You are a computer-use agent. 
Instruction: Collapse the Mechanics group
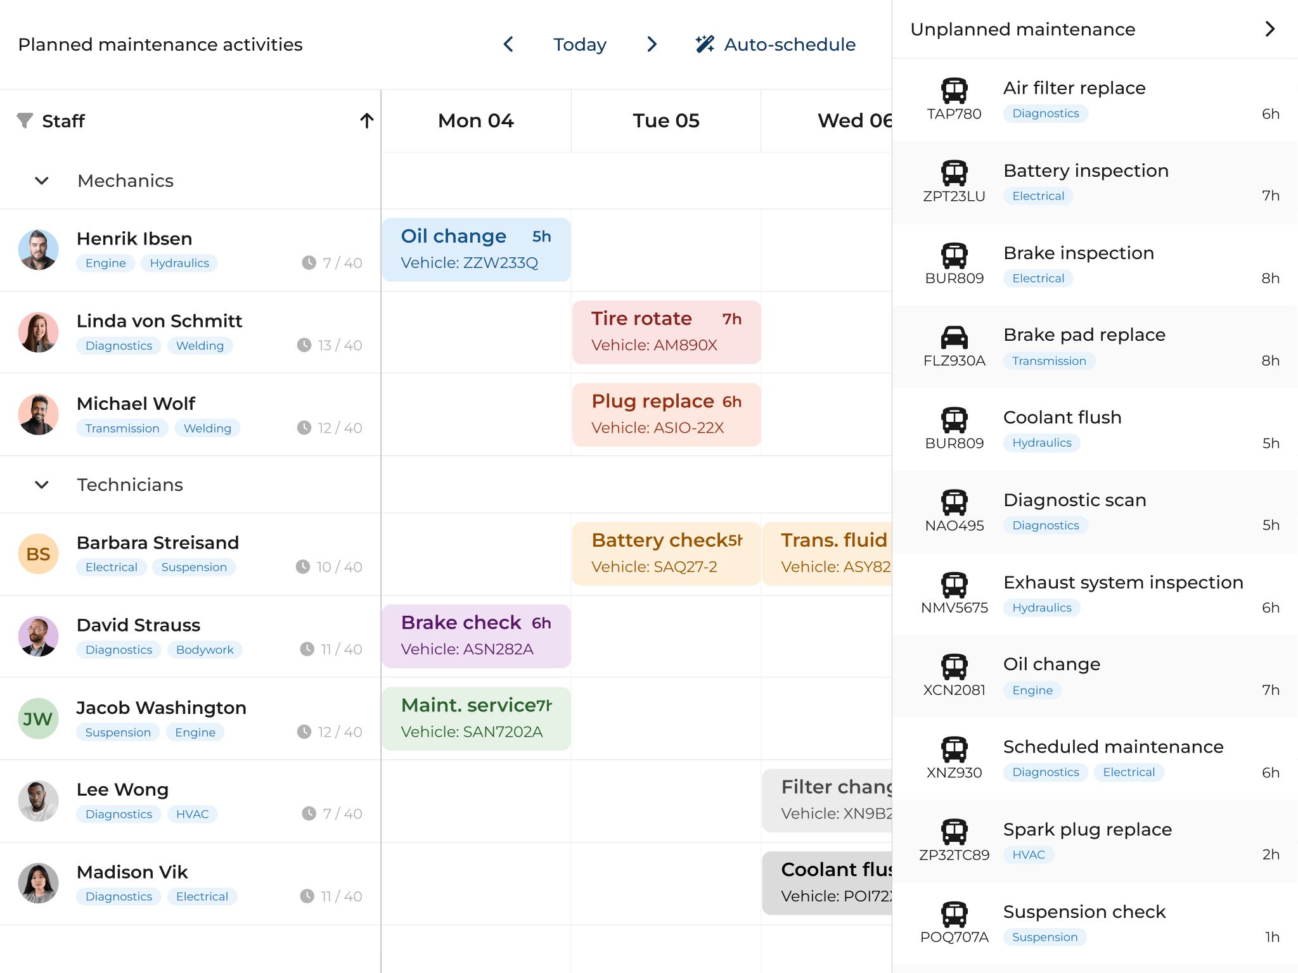point(41,181)
